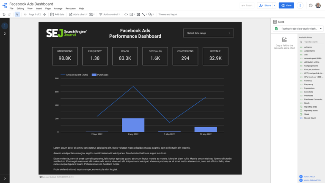The width and height of the screenshot is (325, 183).
Task: Select the Frequency scorecard
Action: [x=95, y=56]
